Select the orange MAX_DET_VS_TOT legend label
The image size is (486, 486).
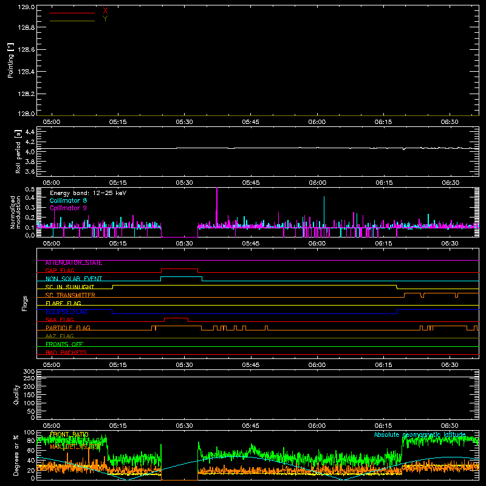click(75, 447)
